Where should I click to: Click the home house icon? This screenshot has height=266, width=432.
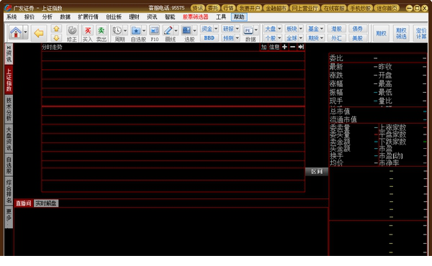coord(16,32)
